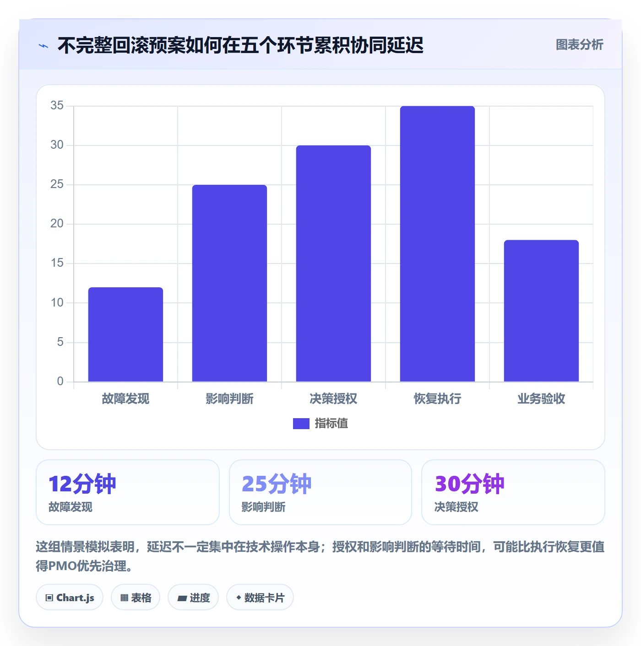The height and width of the screenshot is (646, 641).
Task: Open the 30分钟 决策授权 data card
Action: click(x=513, y=492)
